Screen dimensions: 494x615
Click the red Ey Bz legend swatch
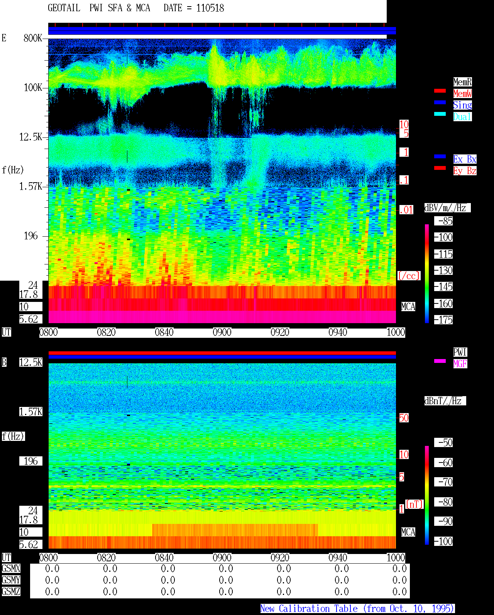pos(440,168)
